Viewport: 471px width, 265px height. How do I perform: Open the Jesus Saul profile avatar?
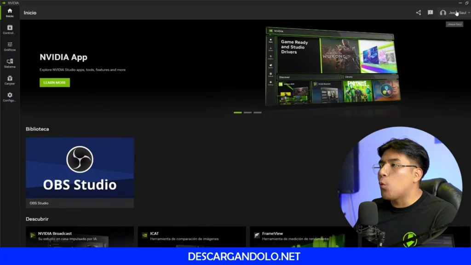(x=443, y=13)
